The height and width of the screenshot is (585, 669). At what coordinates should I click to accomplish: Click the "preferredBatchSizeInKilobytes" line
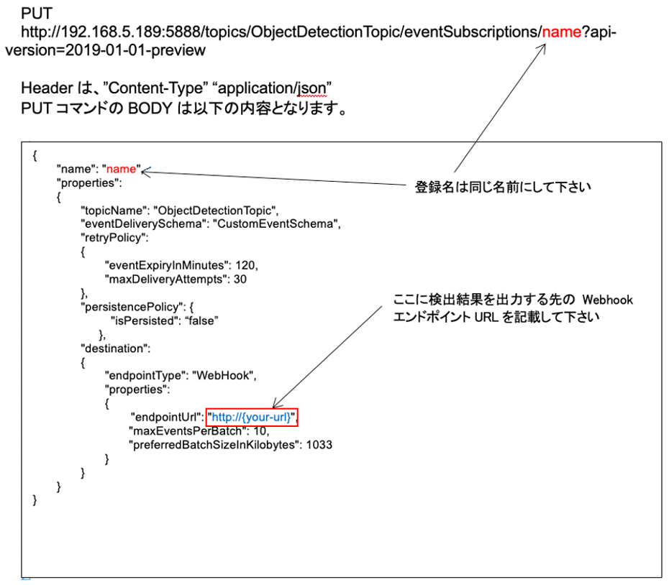click(x=230, y=444)
